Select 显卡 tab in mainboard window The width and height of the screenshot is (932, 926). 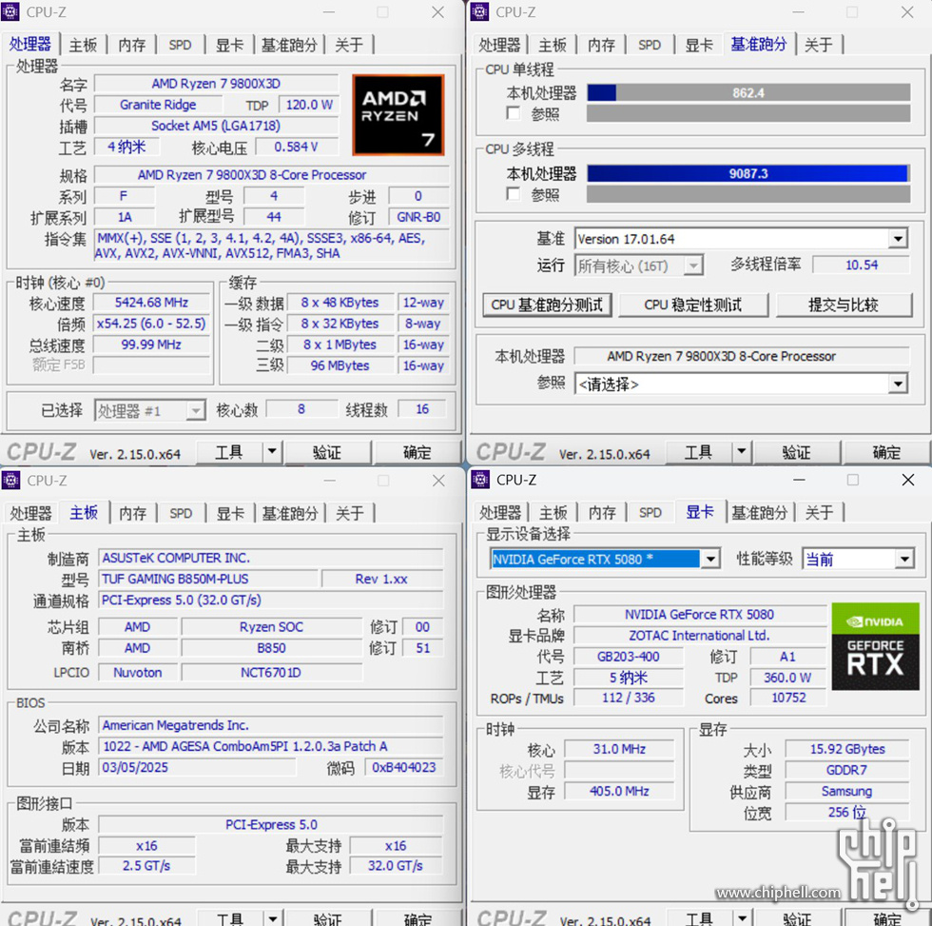pyautogui.click(x=230, y=513)
